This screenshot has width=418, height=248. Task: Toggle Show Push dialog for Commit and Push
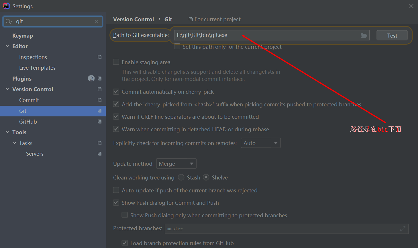[116, 203]
